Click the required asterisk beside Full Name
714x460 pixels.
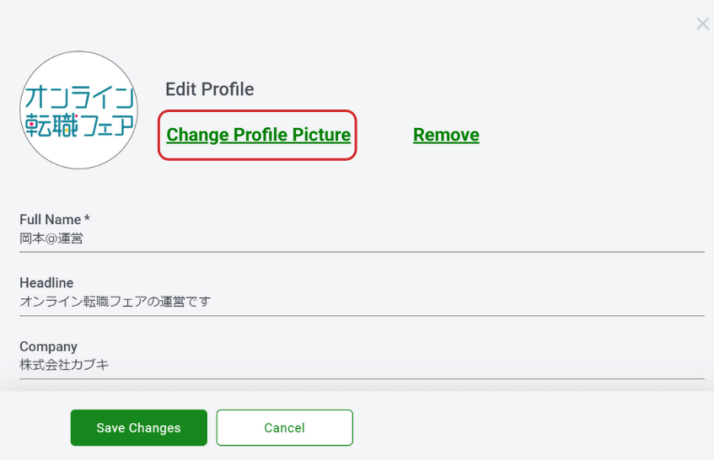point(87,218)
